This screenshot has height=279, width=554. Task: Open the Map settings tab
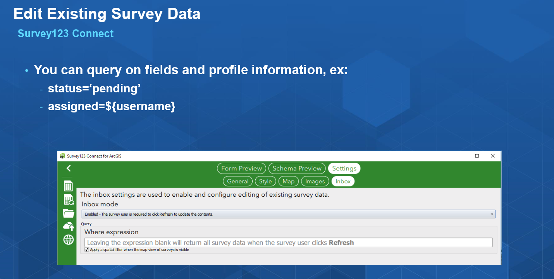click(289, 181)
